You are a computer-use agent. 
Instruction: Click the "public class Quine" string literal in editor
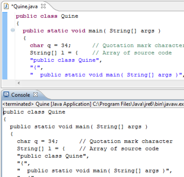[66, 60]
